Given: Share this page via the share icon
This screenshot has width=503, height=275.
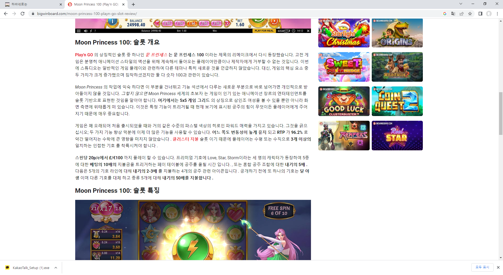Looking at the screenshot, I should click(x=462, y=14).
